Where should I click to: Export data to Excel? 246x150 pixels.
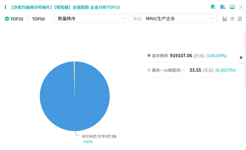[x=223, y=7]
